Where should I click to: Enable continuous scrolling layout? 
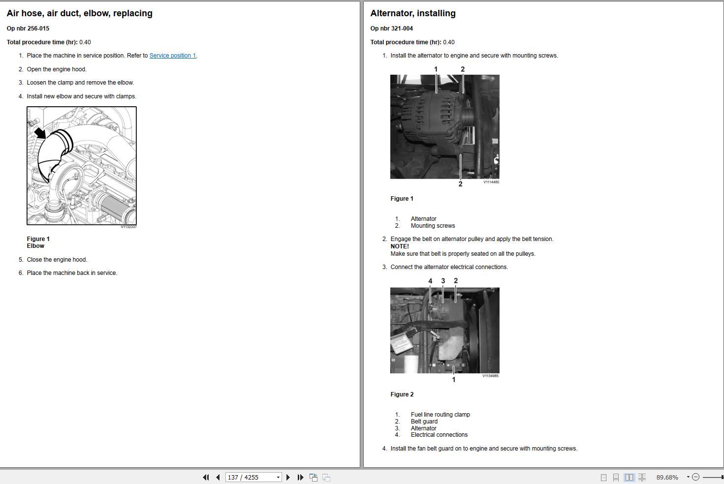(616, 477)
